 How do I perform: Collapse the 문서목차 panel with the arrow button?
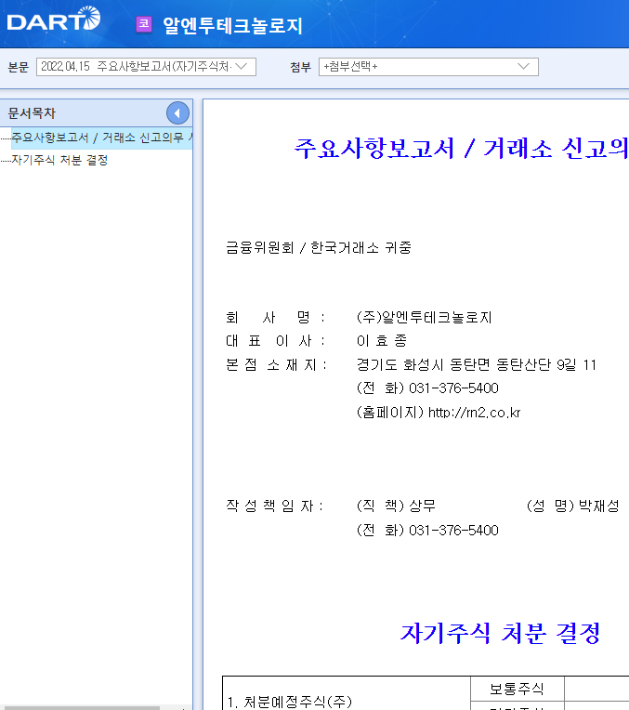coord(177,113)
